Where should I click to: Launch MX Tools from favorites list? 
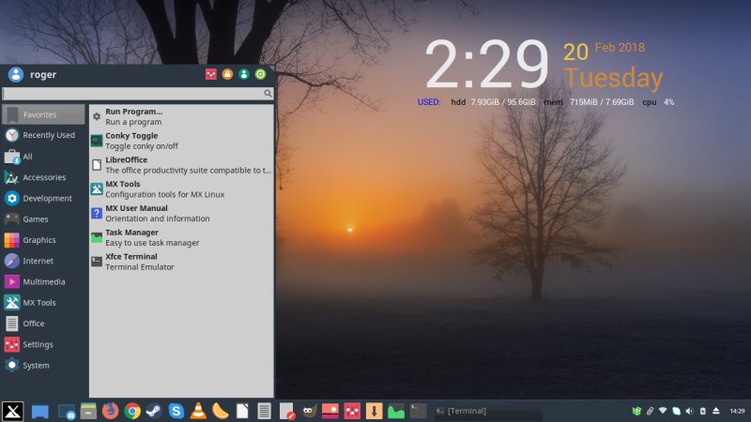(x=181, y=189)
